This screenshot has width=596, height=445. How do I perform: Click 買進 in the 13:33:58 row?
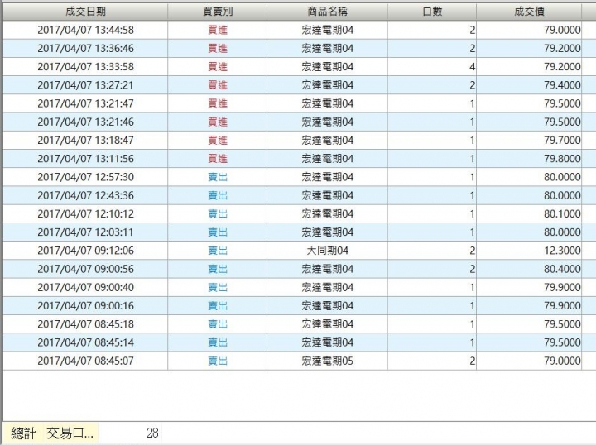(218, 67)
